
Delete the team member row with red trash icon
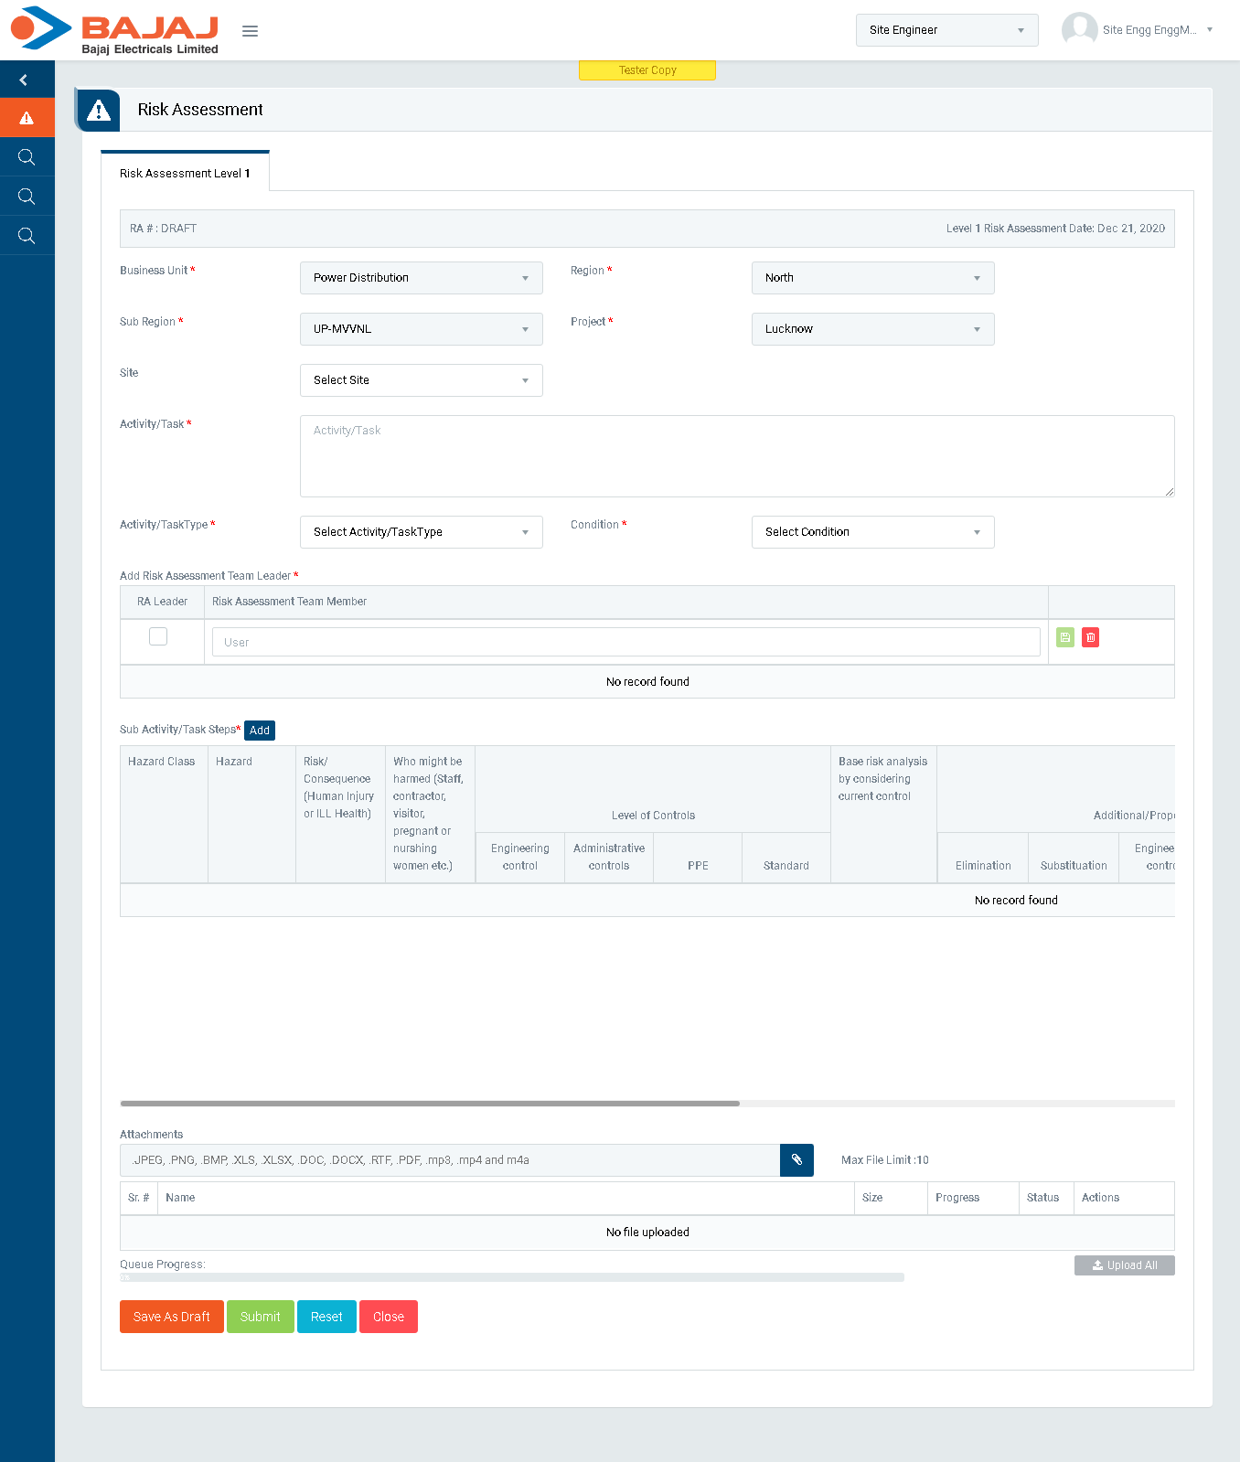1090,637
